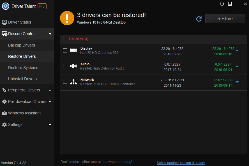This screenshot has height=166, width=249.
Task: Click Version 7.1.4.22 text
Action: click(x=14, y=163)
